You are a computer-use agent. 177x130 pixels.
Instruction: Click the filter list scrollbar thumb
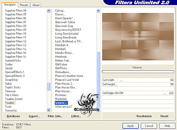pos(98,80)
